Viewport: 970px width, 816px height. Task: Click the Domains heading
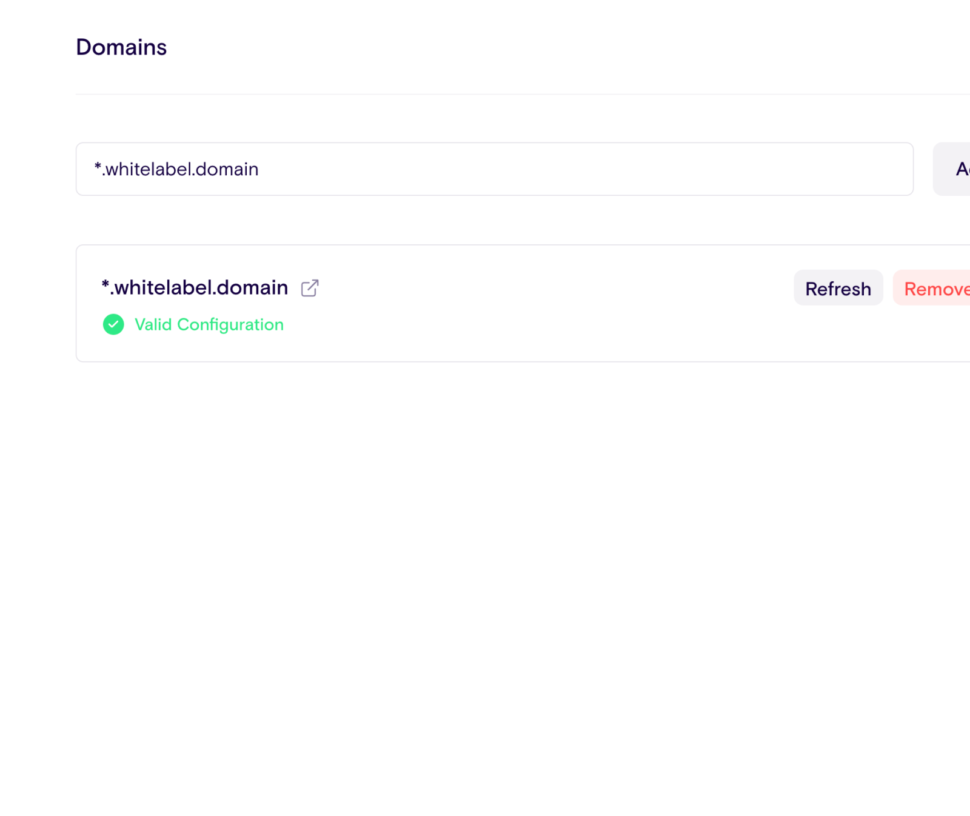(121, 47)
